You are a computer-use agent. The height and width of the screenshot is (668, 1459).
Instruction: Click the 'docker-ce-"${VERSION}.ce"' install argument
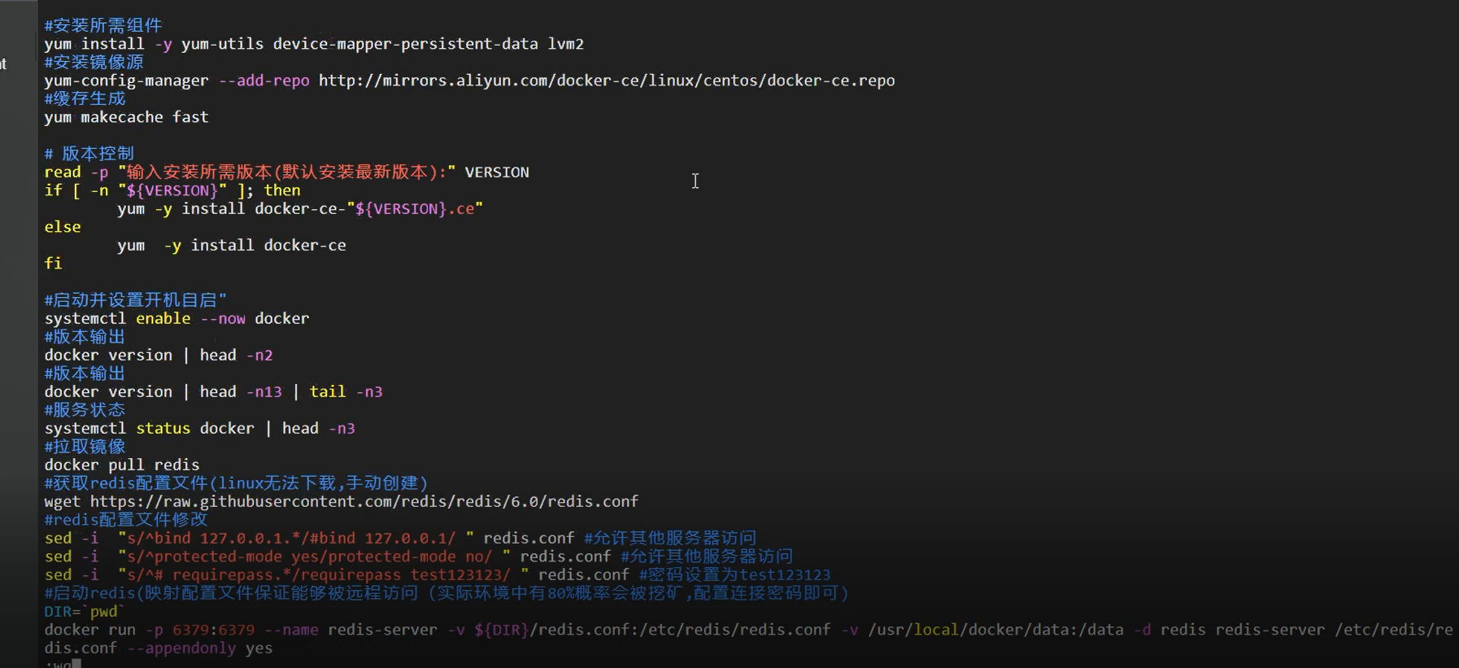[x=368, y=208]
